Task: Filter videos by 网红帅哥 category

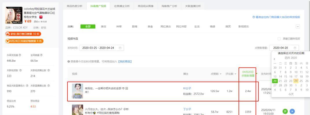Action: pyautogui.click(x=181, y=26)
